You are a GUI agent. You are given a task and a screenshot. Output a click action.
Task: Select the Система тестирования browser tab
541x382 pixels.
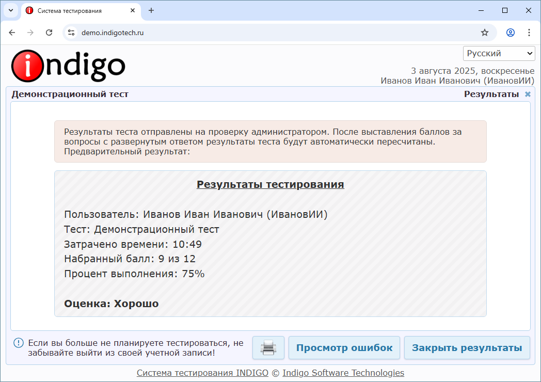pyautogui.click(x=81, y=11)
